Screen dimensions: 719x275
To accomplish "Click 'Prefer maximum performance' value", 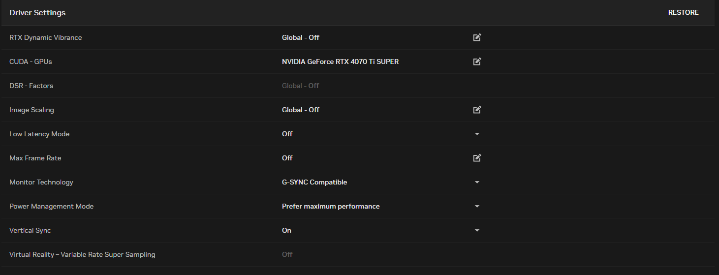I will (x=331, y=206).
